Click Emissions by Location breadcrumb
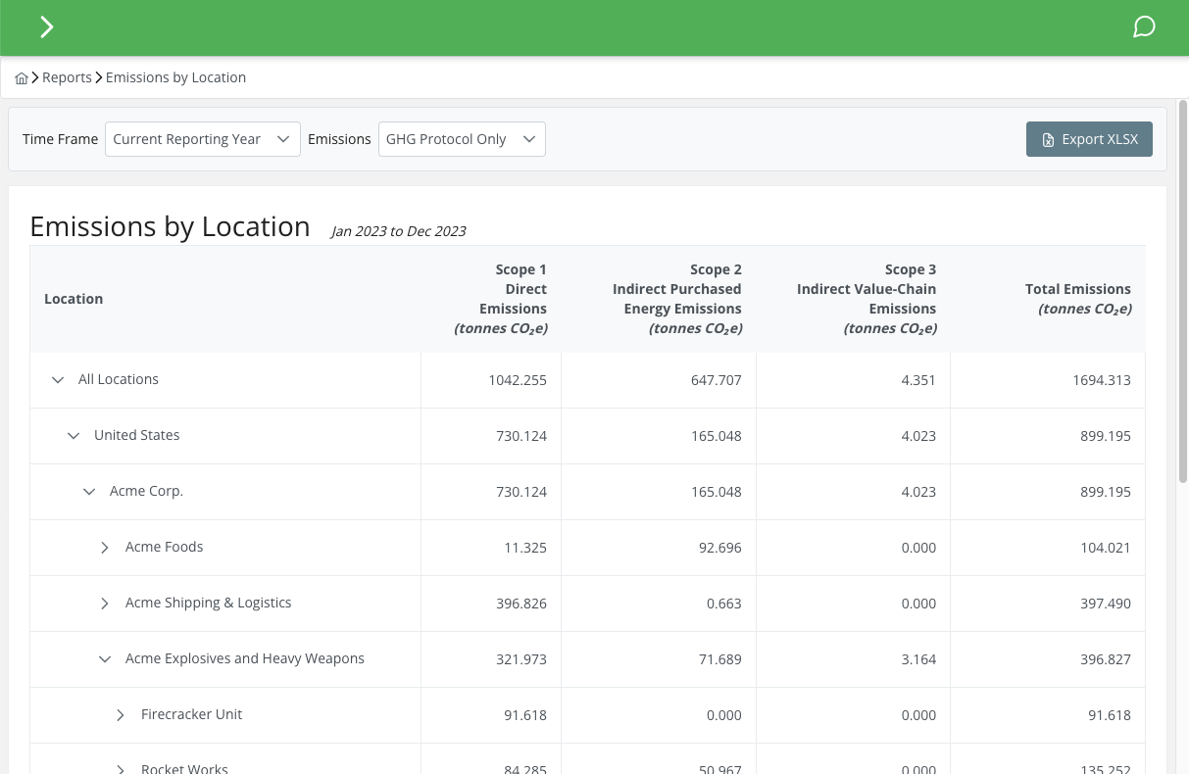 pyautogui.click(x=175, y=77)
